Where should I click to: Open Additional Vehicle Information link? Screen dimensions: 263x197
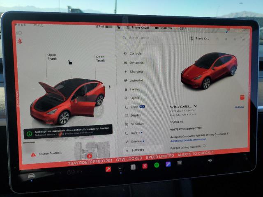coord(188,140)
